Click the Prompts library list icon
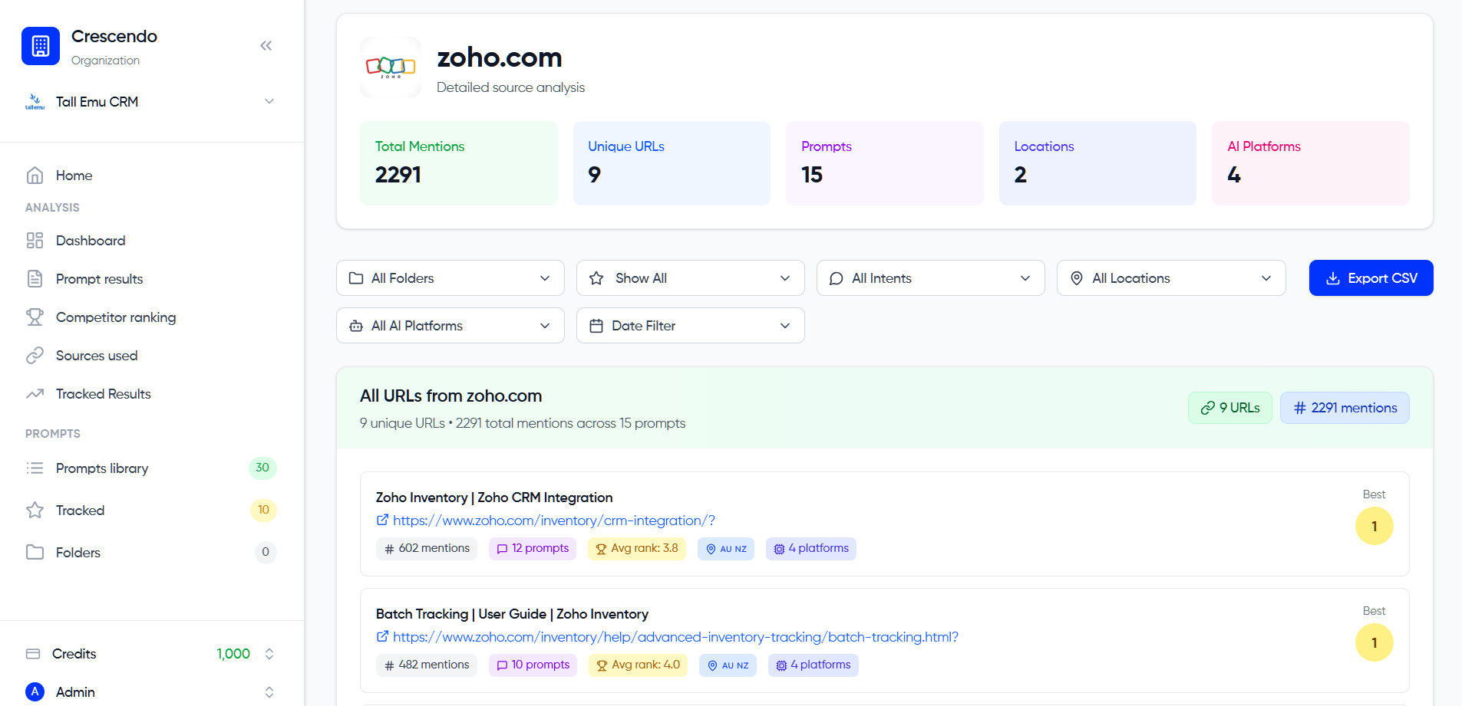Viewport: 1462px width, 706px height. point(35,468)
